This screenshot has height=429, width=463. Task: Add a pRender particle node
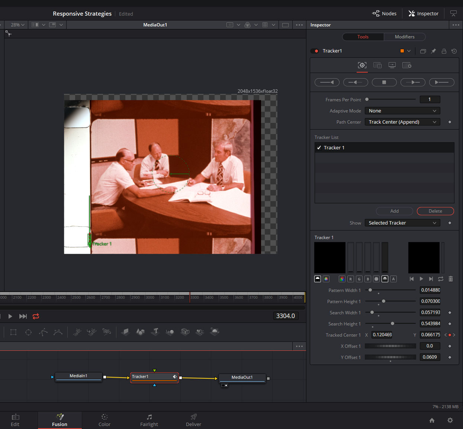(x=107, y=332)
